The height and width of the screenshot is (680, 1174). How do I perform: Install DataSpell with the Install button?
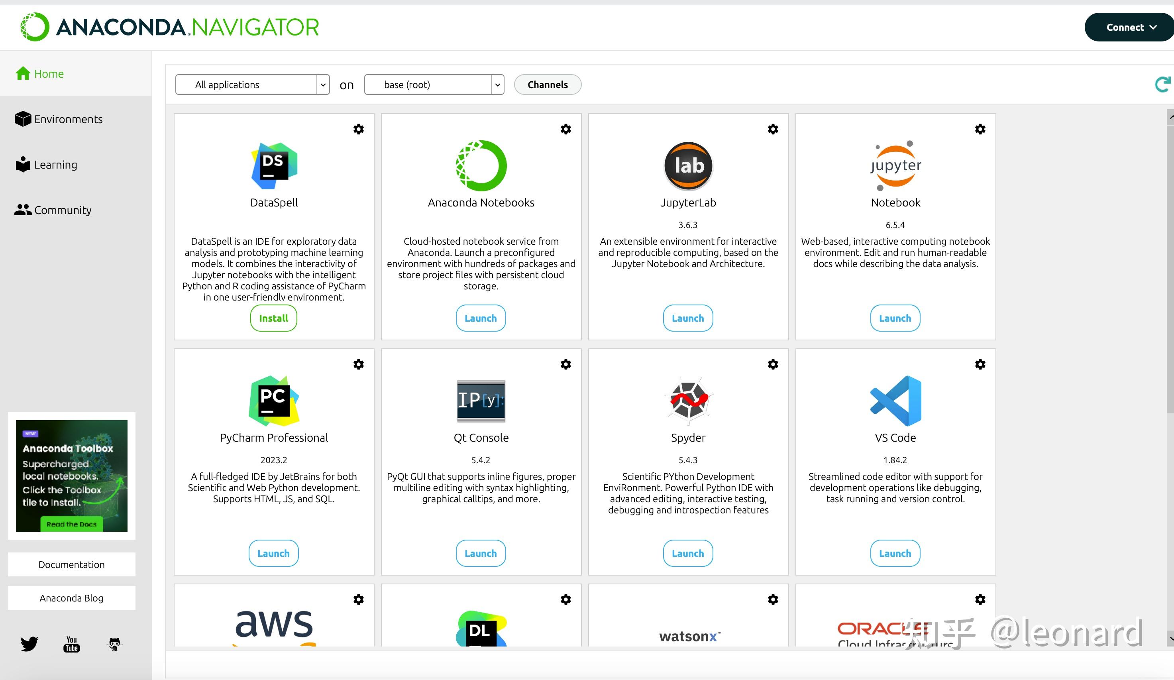point(273,318)
